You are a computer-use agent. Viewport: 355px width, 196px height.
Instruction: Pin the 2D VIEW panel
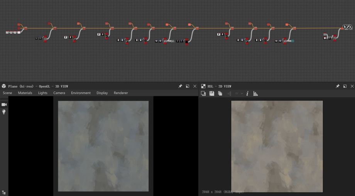point(338,86)
